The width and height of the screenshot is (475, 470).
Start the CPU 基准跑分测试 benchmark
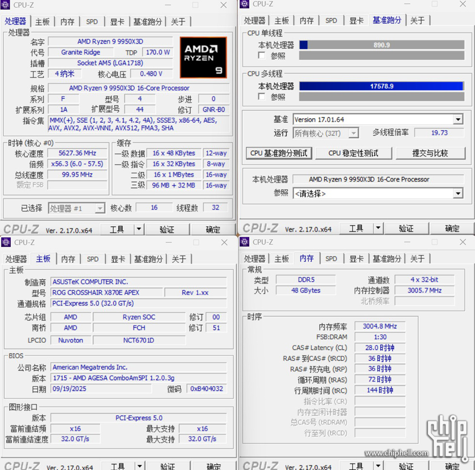(x=279, y=153)
